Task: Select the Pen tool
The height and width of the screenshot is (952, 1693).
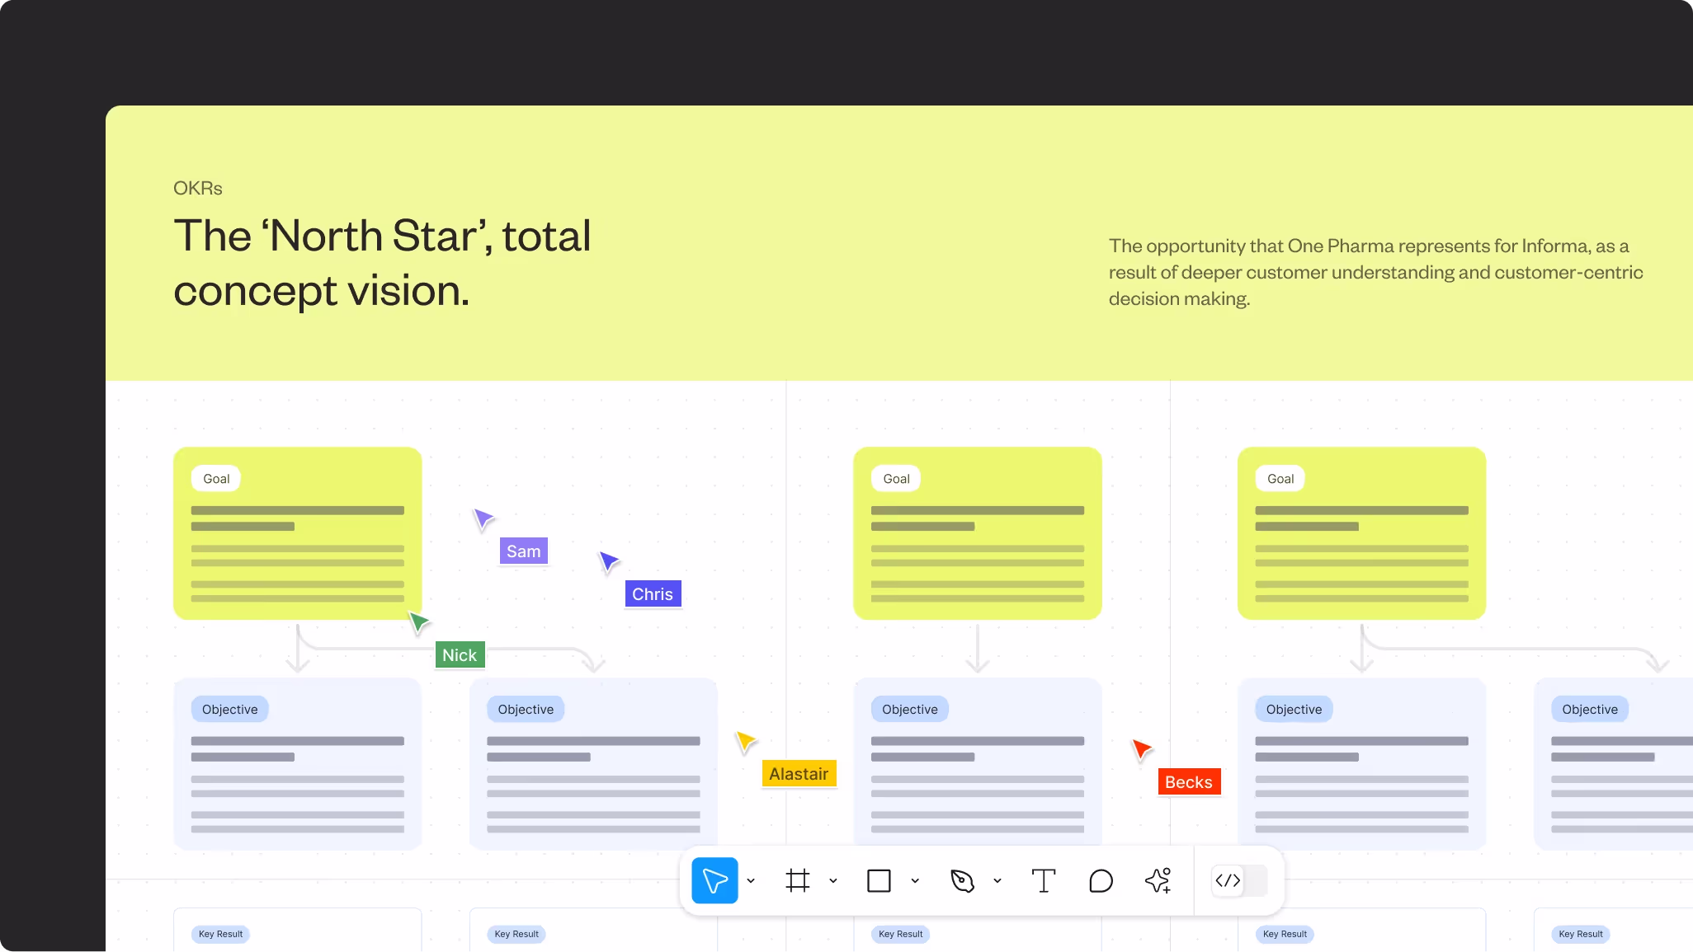Action: click(x=962, y=881)
